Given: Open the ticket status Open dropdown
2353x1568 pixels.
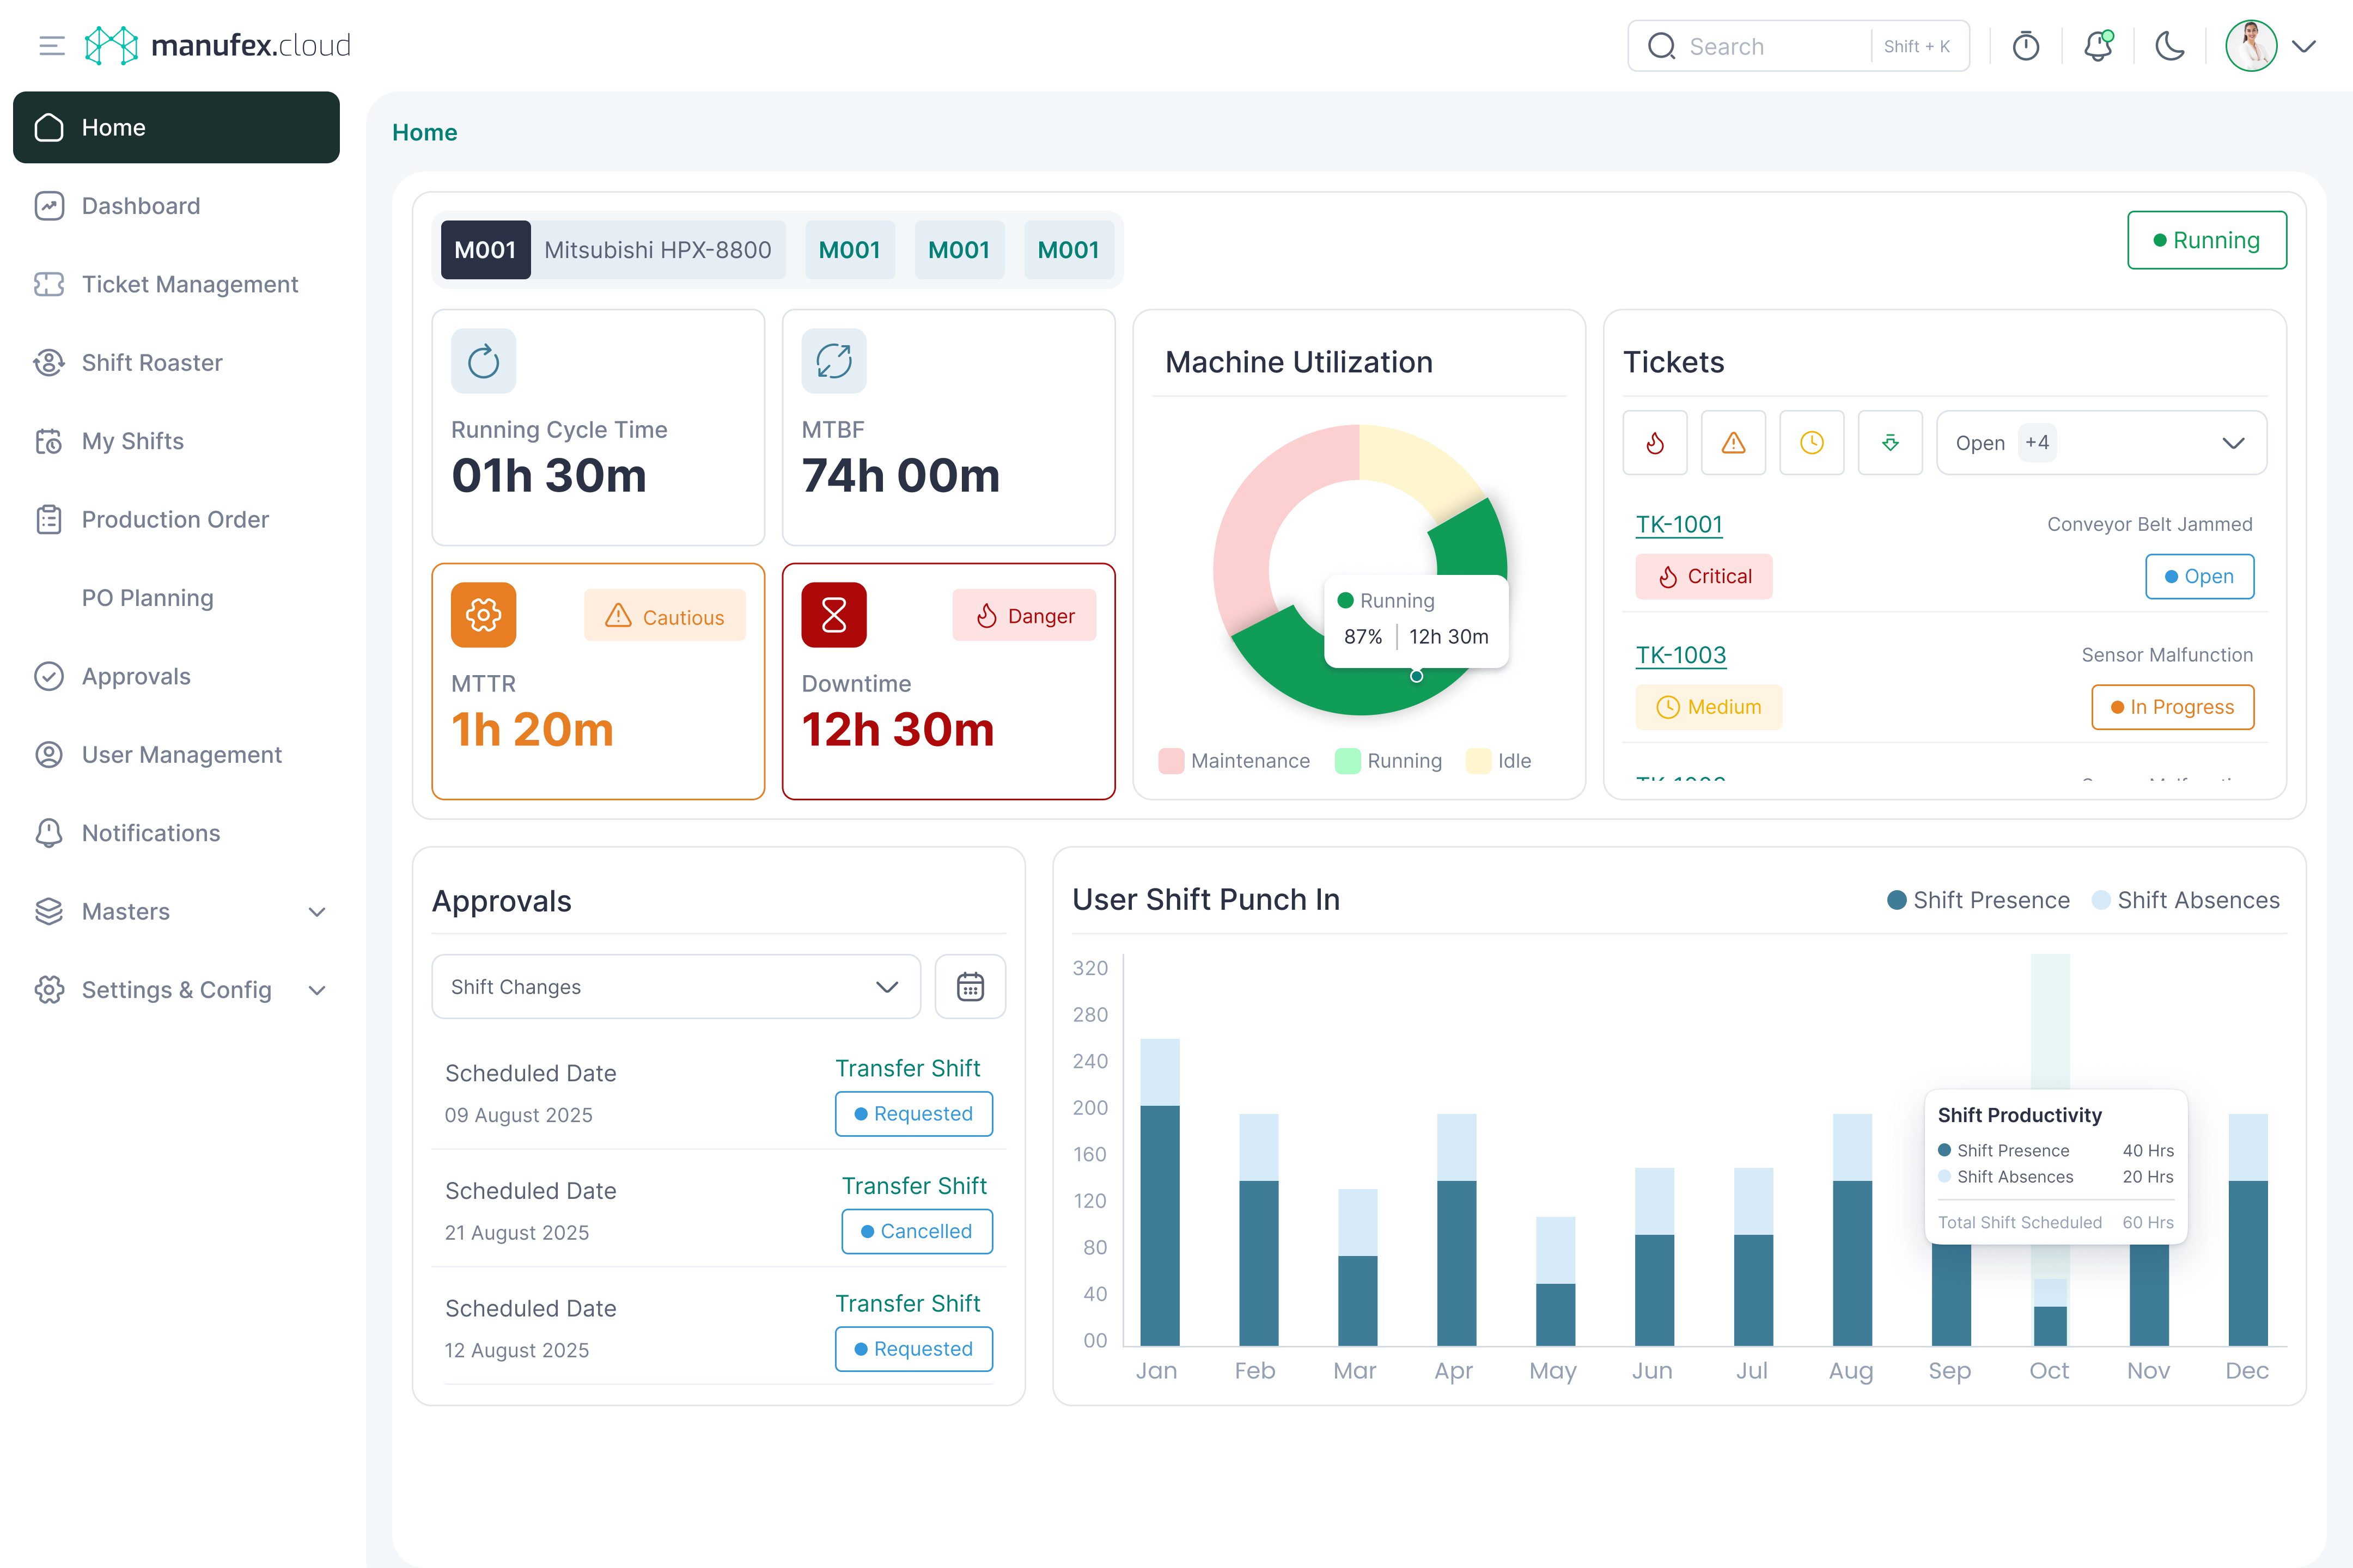Looking at the screenshot, I should [2101, 443].
